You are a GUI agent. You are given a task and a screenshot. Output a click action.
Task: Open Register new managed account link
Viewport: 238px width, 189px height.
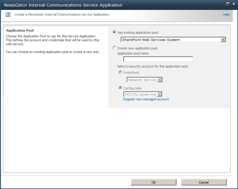click(x=146, y=99)
